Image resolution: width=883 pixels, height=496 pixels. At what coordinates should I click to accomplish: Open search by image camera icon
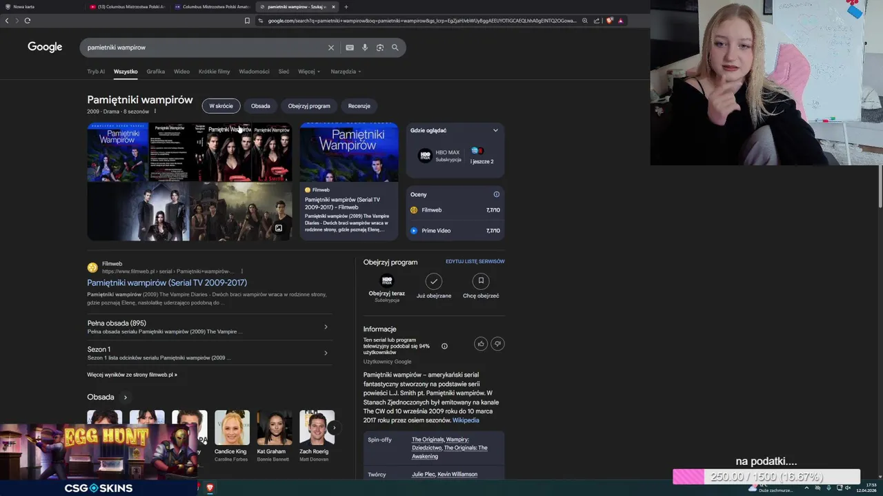380,48
